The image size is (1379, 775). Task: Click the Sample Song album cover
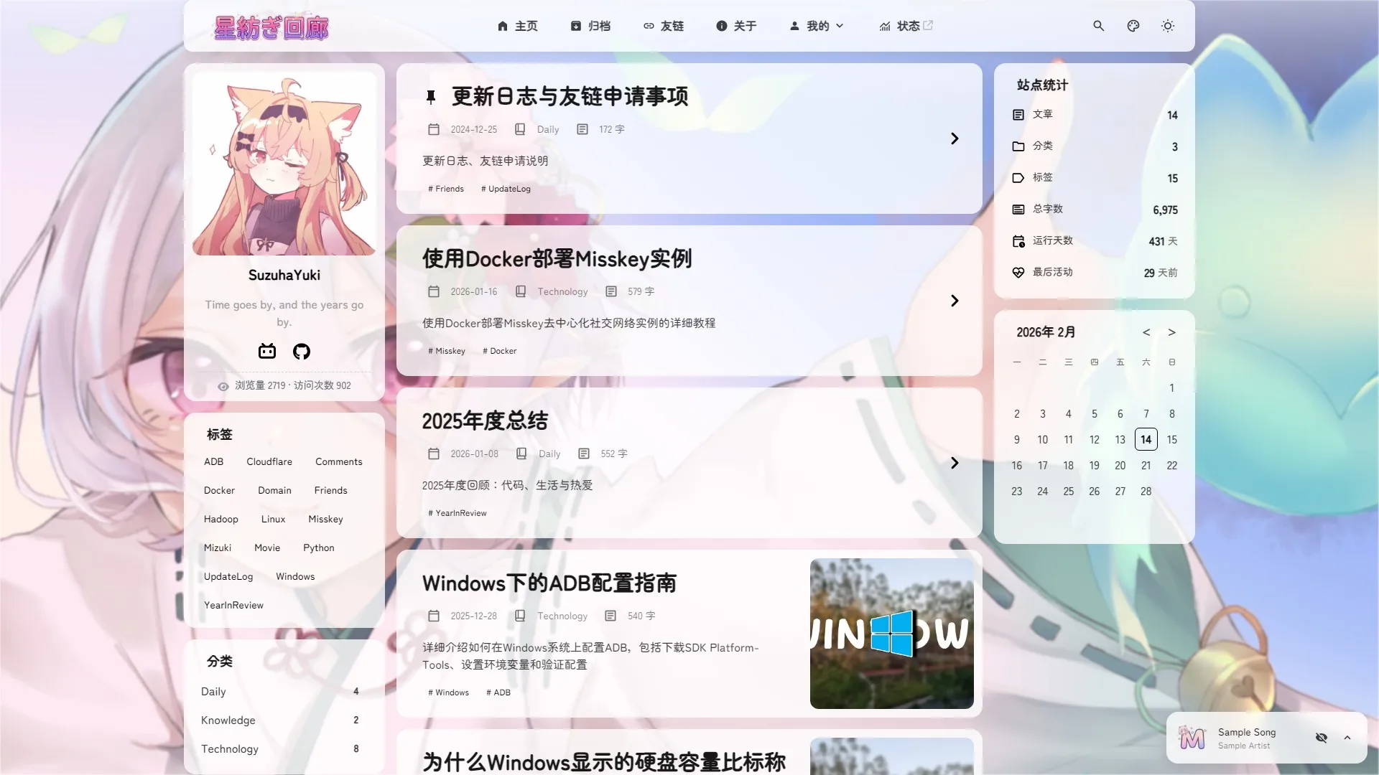pos(1192,738)
